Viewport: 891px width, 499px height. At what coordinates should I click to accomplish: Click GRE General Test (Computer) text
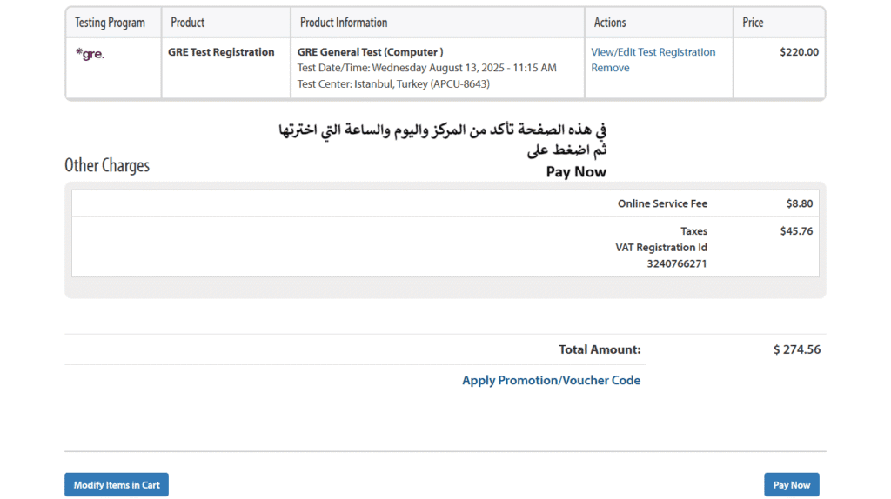coord(370,52)
